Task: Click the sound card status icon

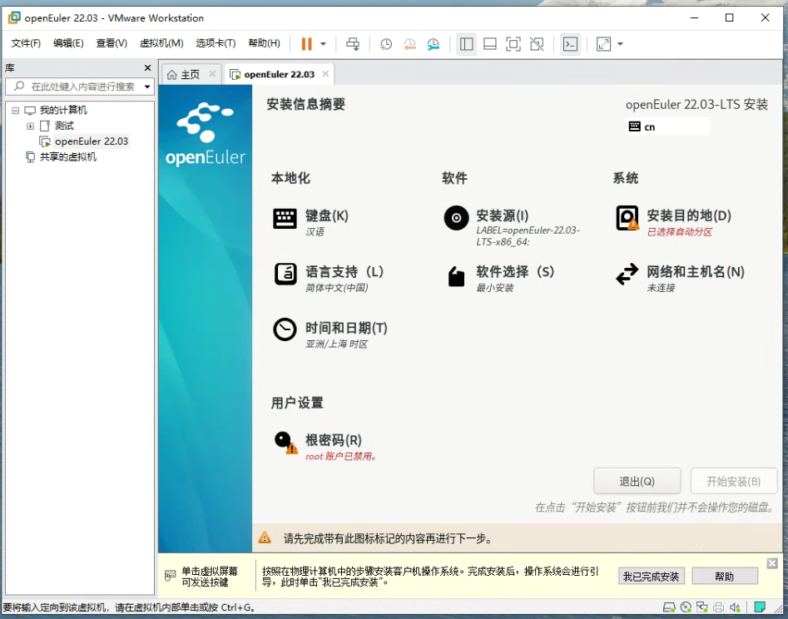Action: (736, 607)
